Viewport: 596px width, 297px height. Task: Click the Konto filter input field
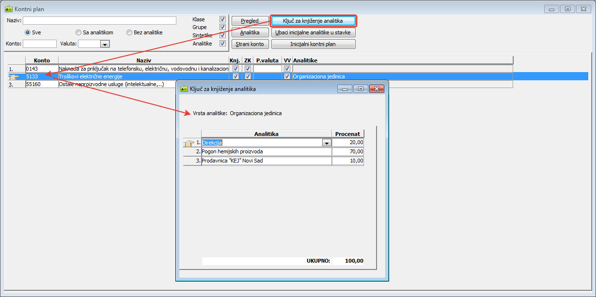coord(40,44)
